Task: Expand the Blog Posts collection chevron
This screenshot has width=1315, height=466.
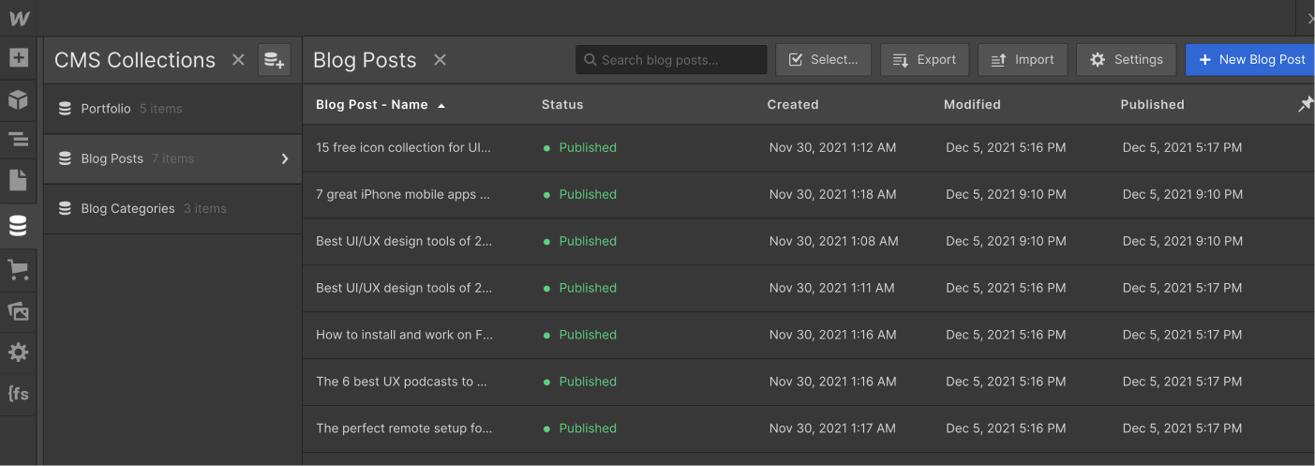Action: 285,158
